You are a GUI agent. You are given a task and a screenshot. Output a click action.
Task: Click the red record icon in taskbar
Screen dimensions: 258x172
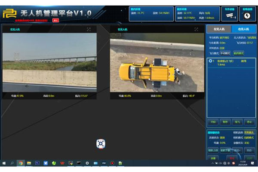tap(112, 163)
